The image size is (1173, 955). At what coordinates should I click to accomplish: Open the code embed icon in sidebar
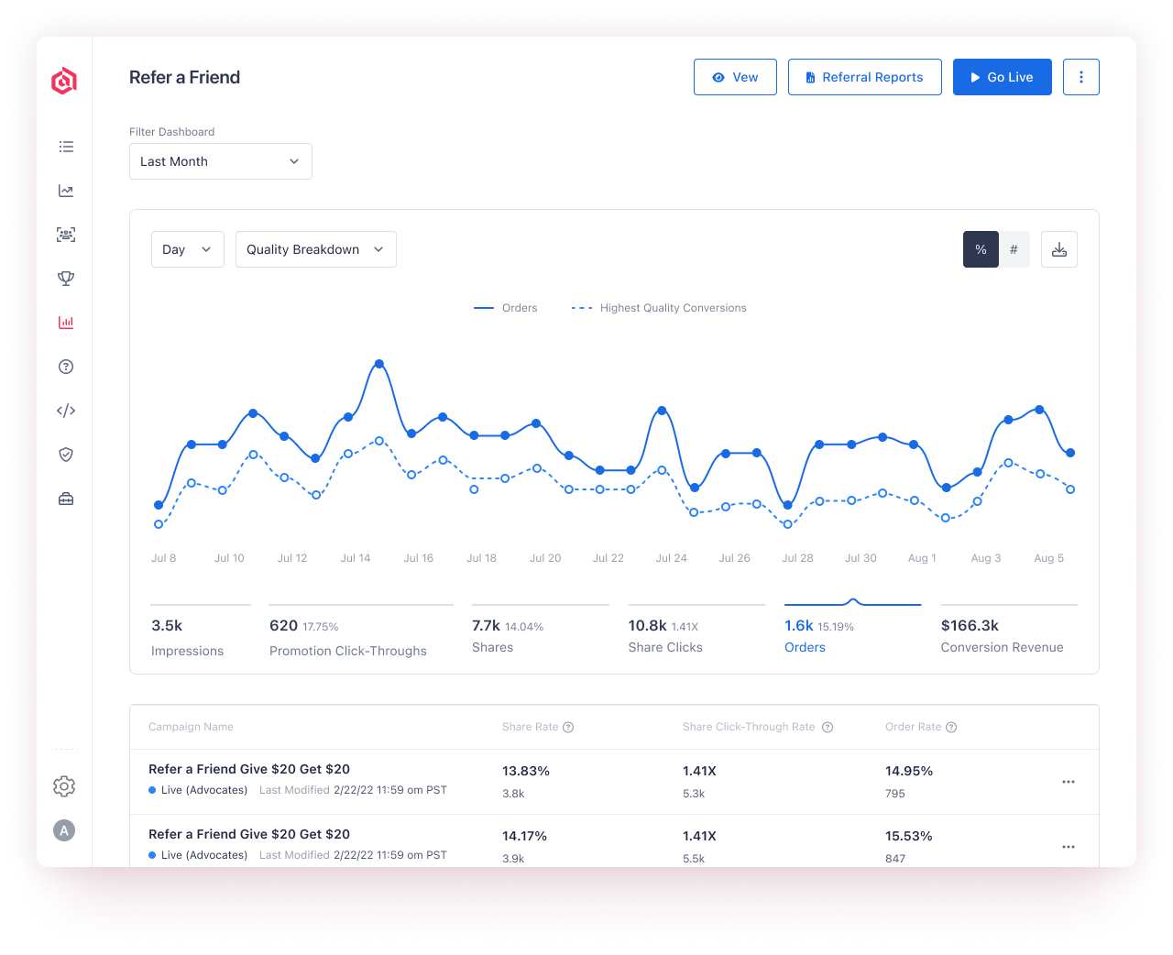click(66, 411)
